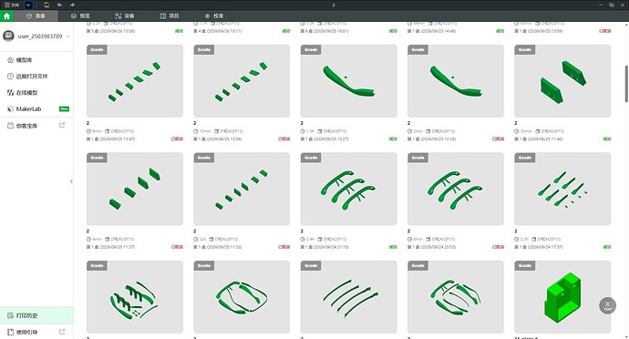
Task: Click printer icon on the 13:34 card
Action: 216,131
